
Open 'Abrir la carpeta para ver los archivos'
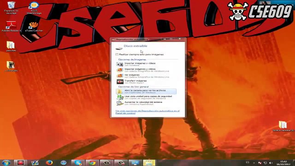click(x=146, y=91)
